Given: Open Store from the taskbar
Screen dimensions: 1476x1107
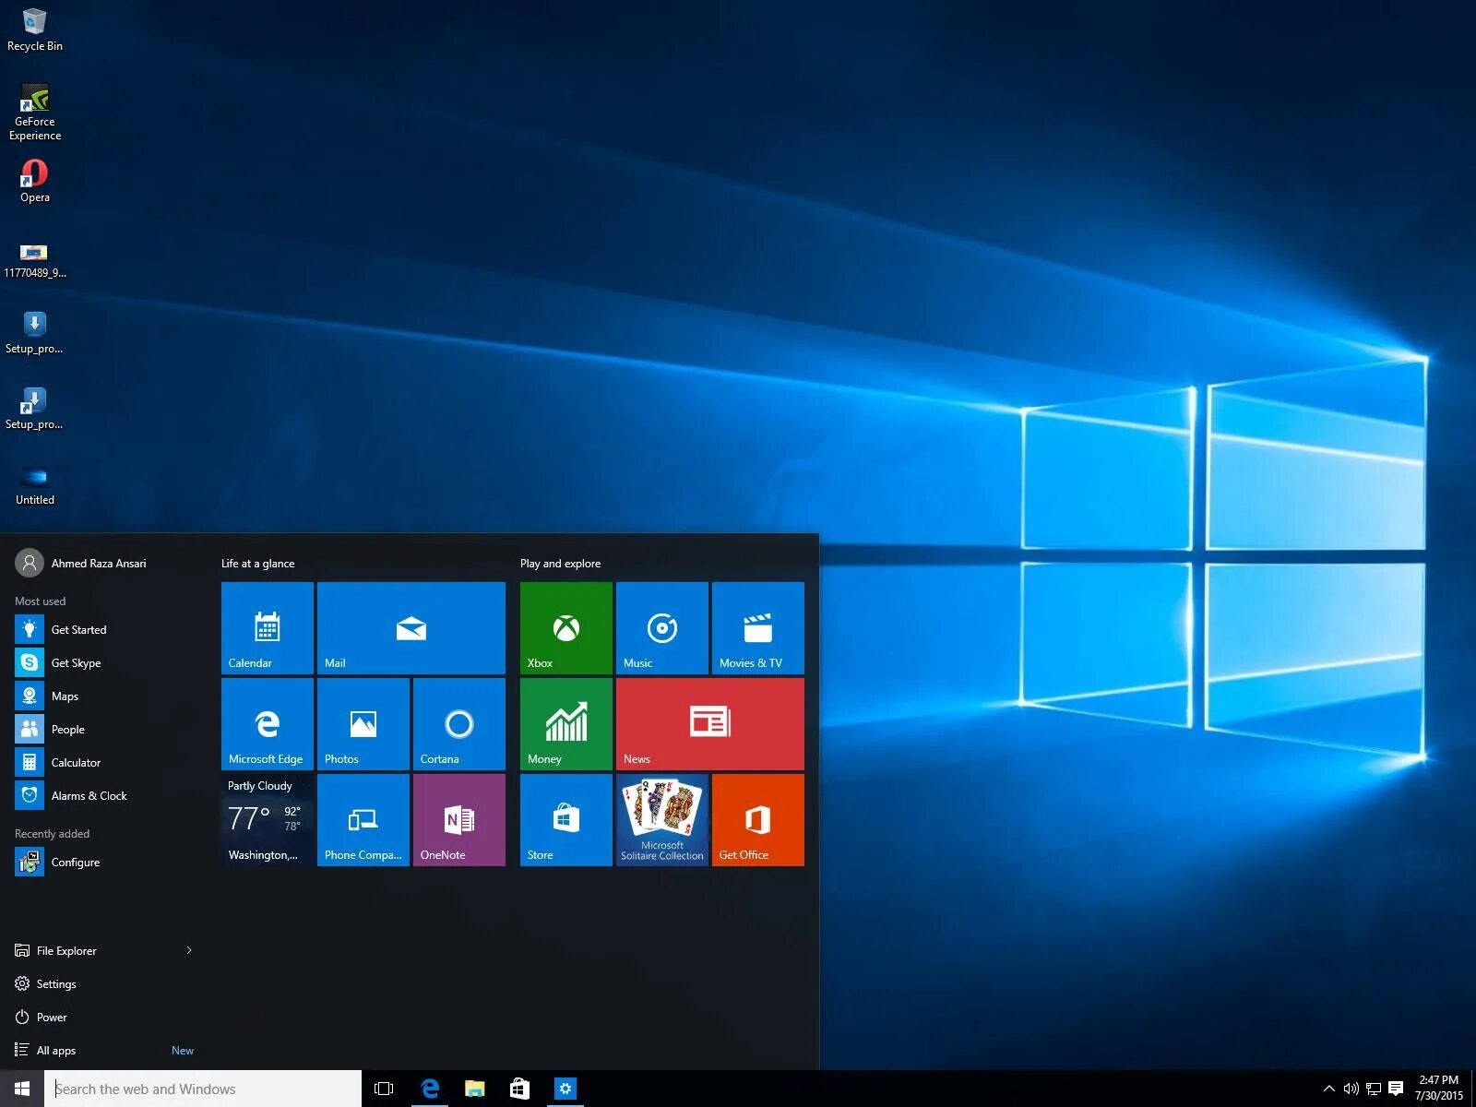Looking at the screenshot, I should pos(519,1089).
